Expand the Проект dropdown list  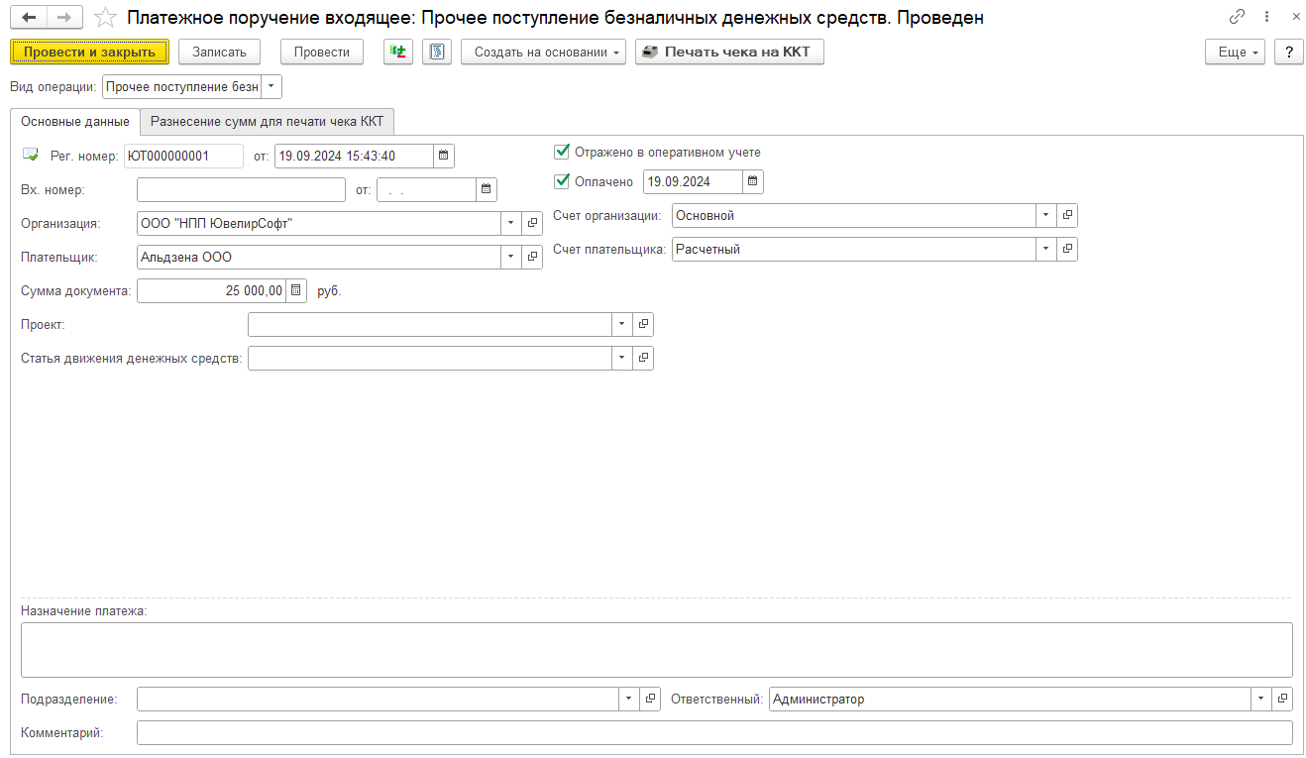622,324
